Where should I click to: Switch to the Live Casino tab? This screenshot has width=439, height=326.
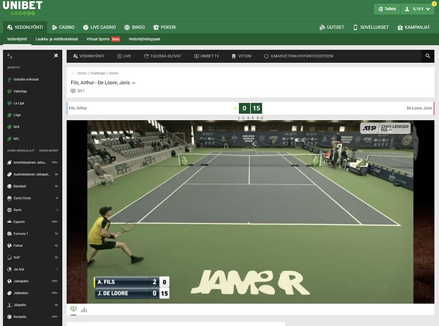pyautogui.click(x=99, y=27)
